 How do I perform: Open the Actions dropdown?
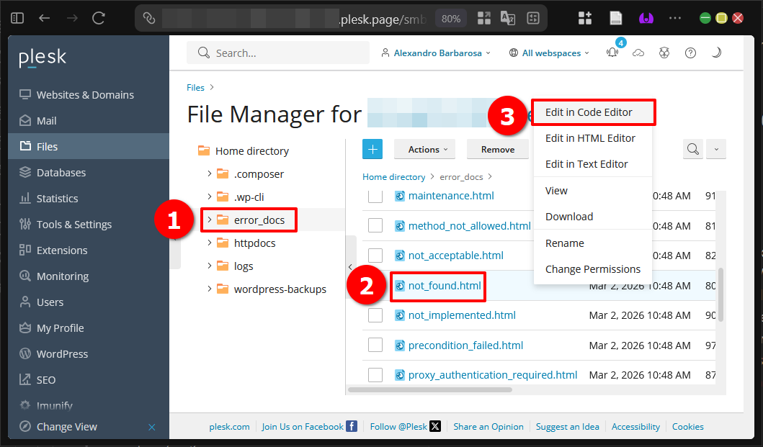pos(425,149)
